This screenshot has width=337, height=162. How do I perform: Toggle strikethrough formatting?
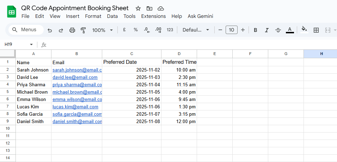278,30
